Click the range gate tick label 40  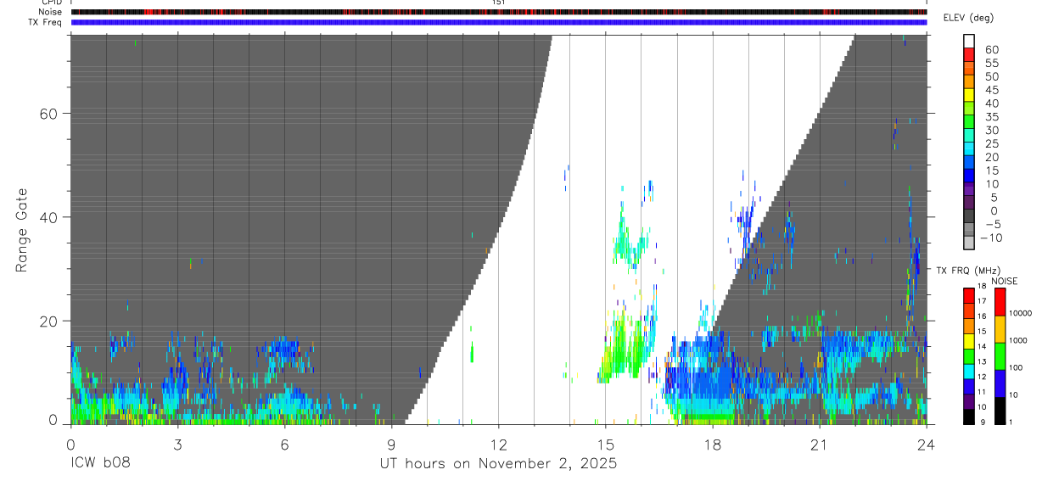(x=51, y=217)
